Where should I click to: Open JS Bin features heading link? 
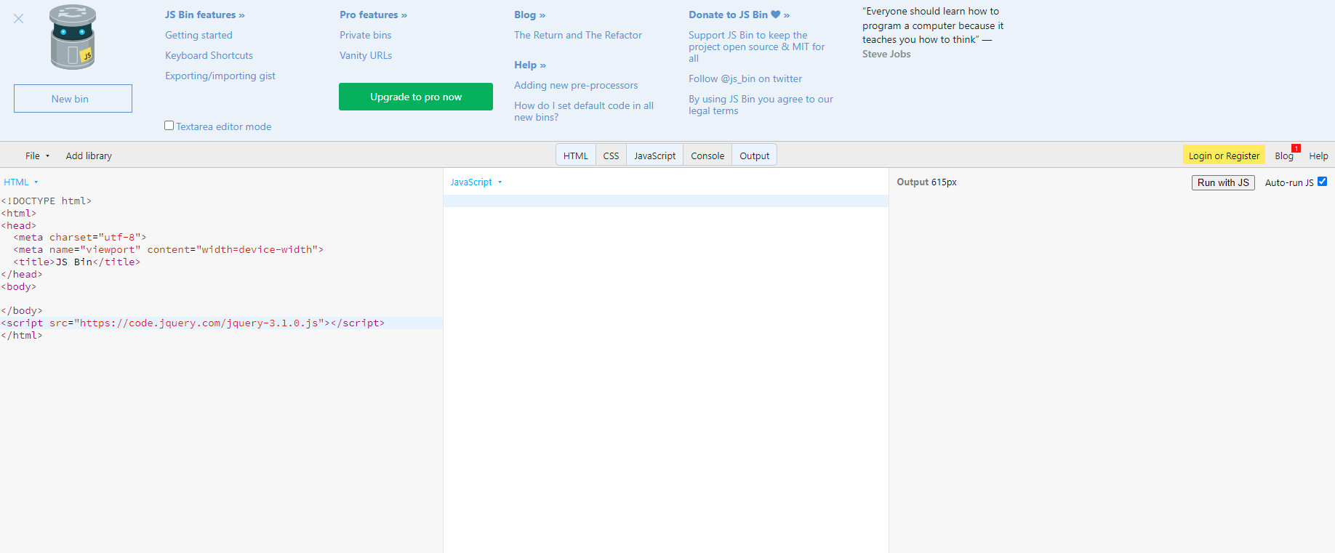click(204, 15)
